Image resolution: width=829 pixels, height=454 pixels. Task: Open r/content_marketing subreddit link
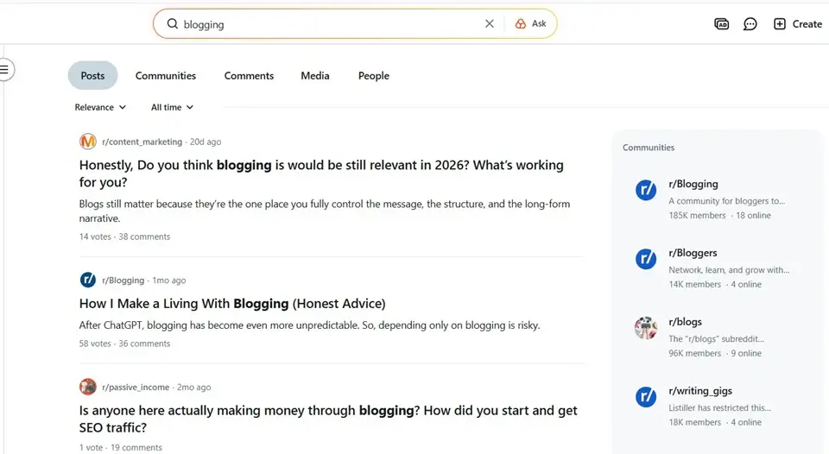[142, 142]
